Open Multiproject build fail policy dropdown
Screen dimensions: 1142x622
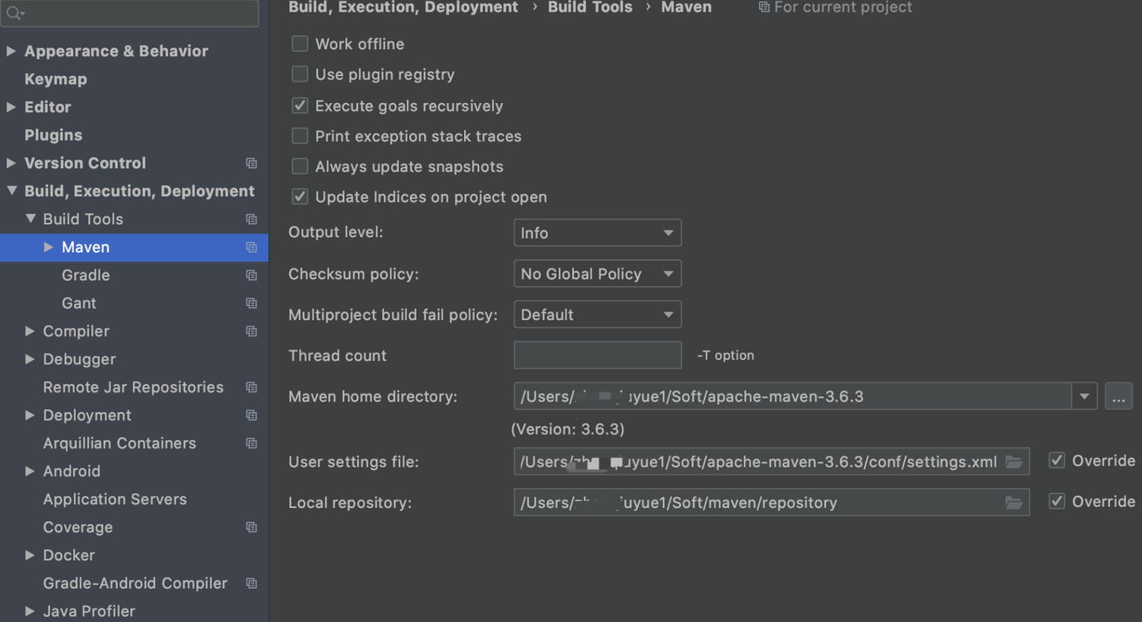point(597,315)
